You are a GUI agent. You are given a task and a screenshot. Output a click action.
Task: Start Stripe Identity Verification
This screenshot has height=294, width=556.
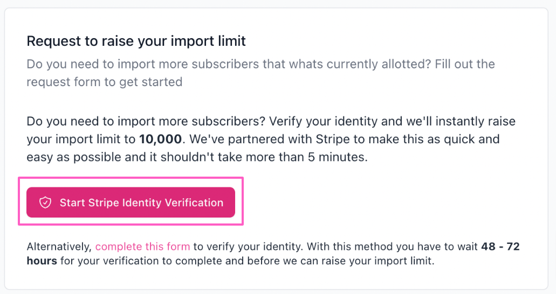[x=131, y=202]
